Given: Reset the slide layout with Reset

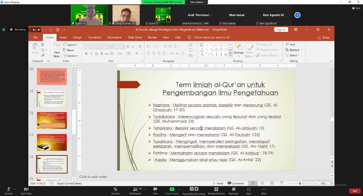Looking at the screenshot, I should (x=68, y=50).
